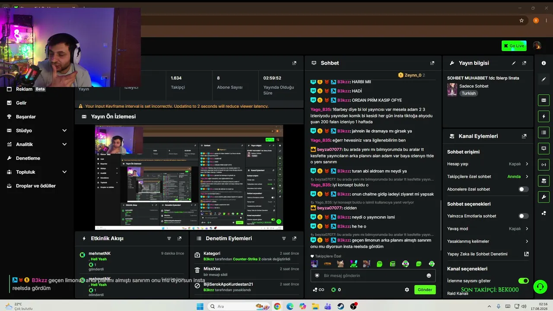Filter the Etkinlik Akışı feed
The image size is (553, 311).
169,238
